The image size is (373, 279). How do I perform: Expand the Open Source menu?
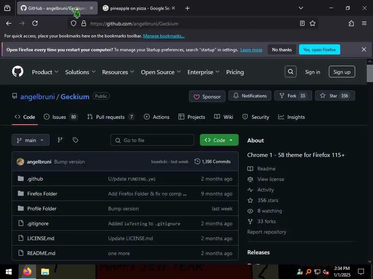pos(161,72)
